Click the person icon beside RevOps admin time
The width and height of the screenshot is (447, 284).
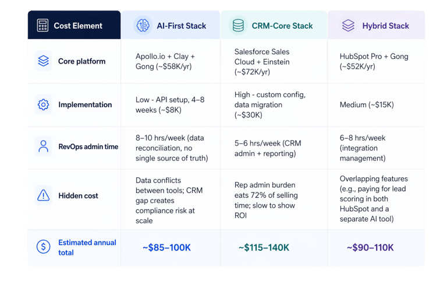42,146
